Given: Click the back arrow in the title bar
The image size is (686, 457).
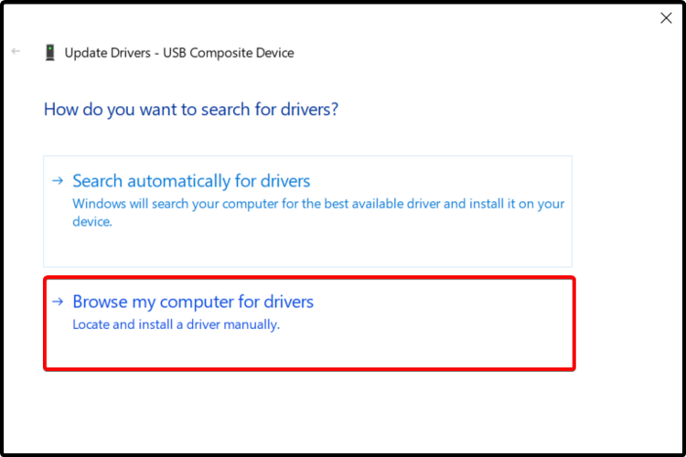Looking at the screenshot, I should click(16, 51).
